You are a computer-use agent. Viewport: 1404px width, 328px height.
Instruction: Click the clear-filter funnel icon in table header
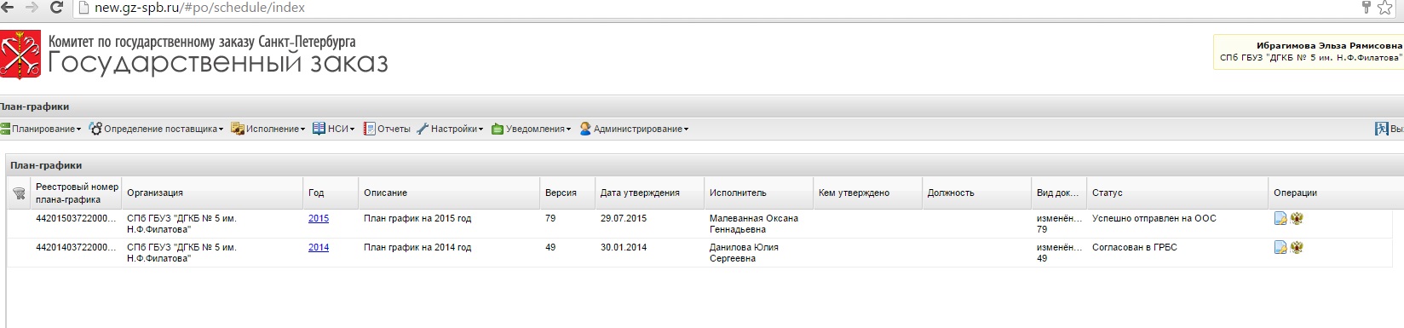19,194
